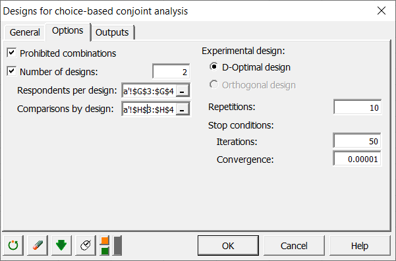Click the Respondents per design range field
Image resolution: width=396 pixels, height=261 pixels.
149,91
